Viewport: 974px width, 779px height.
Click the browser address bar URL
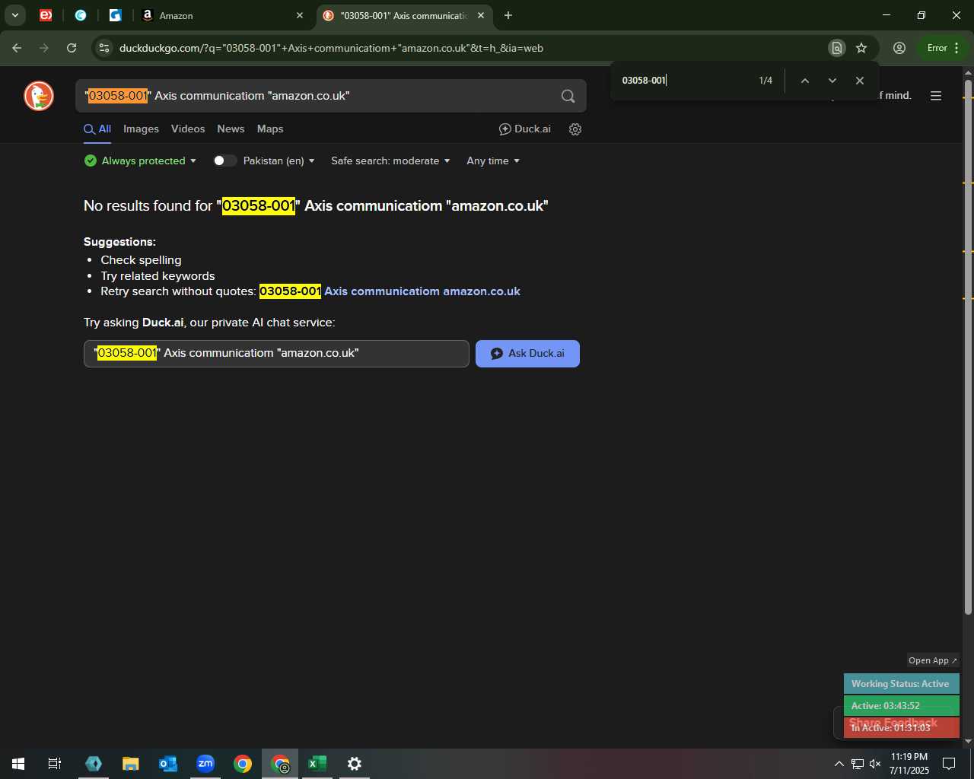(x=331, y=48)
